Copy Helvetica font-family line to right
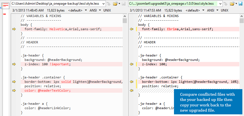 [14, 29]
